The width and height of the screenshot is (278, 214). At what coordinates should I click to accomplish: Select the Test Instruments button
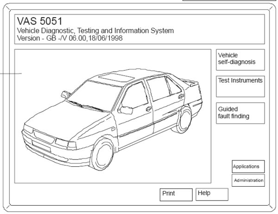pyautogui.click(x=240, y=86)
